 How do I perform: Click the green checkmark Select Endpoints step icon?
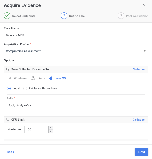(x=7, y=16)
